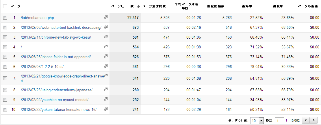This screenshot has width=321, height=125.
Task: Open external link icon for webmastertool-backlink-decreasing page
Action: [106, 27]
